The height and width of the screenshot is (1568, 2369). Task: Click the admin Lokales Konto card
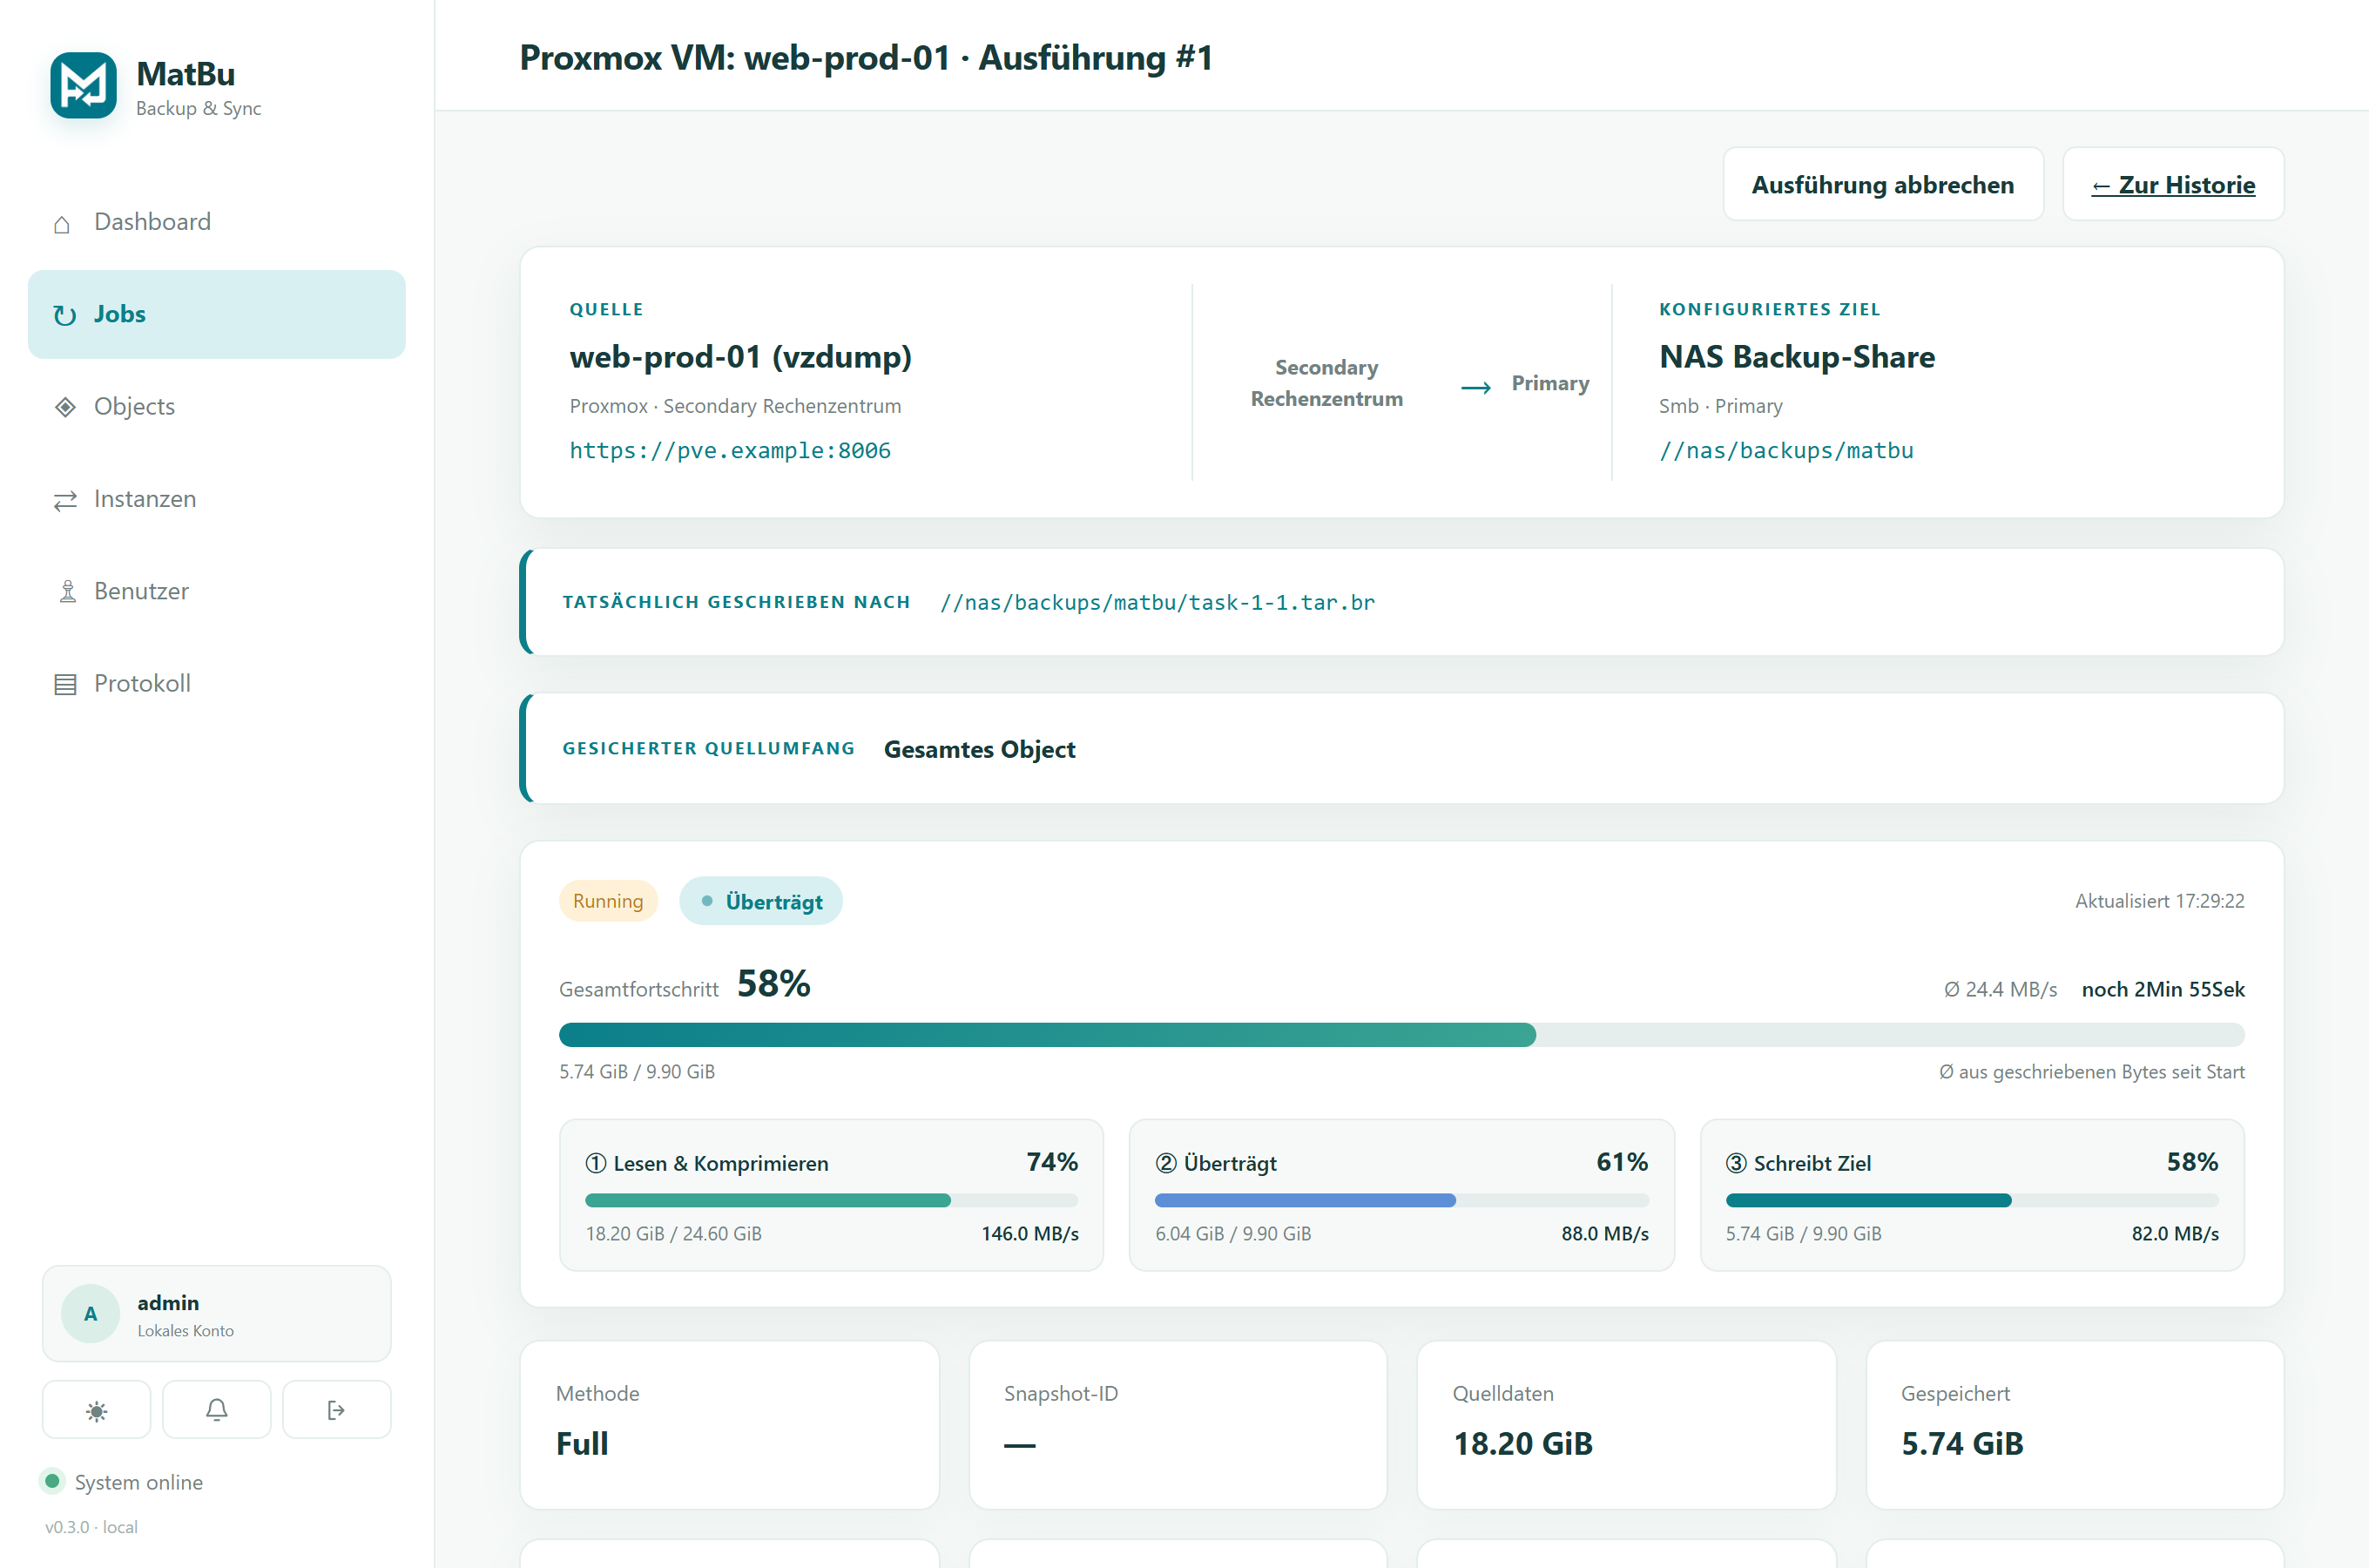(217, 1314)
